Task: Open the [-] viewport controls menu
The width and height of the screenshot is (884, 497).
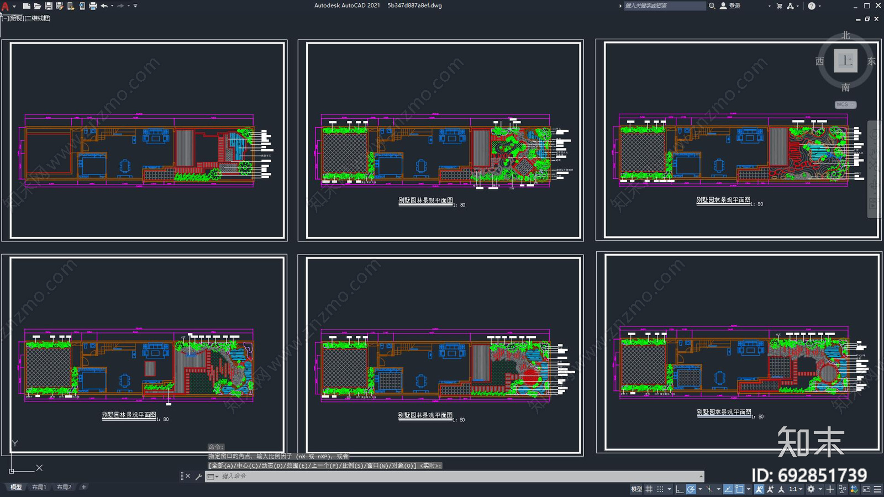Action: [x=4, y=18]
